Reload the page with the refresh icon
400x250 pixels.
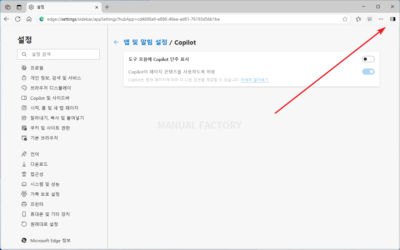(x=18, y=19)
